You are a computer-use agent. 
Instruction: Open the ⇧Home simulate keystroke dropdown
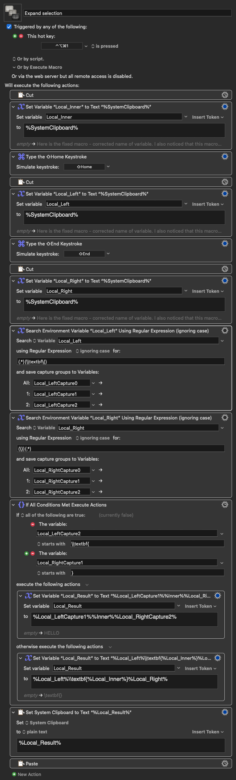pos(108,167)
